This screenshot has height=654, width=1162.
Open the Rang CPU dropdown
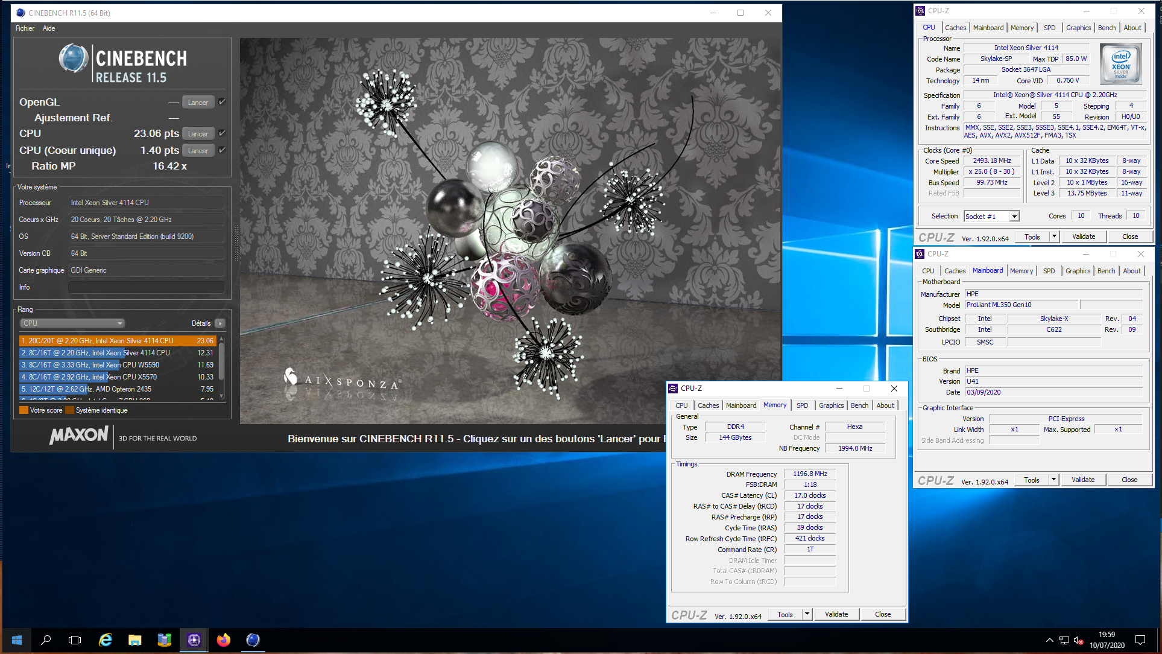point(72,323)
